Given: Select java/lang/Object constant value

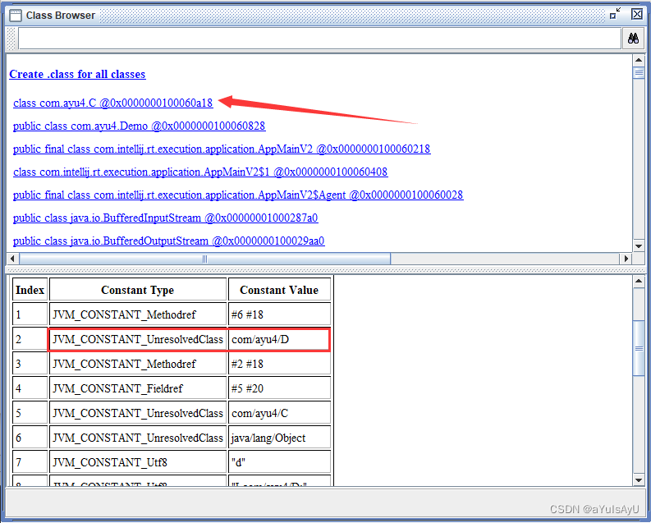Looking at the screenshot, I should [x=279, y=438].
